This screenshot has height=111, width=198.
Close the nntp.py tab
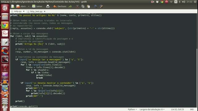(x=24, y=11)
